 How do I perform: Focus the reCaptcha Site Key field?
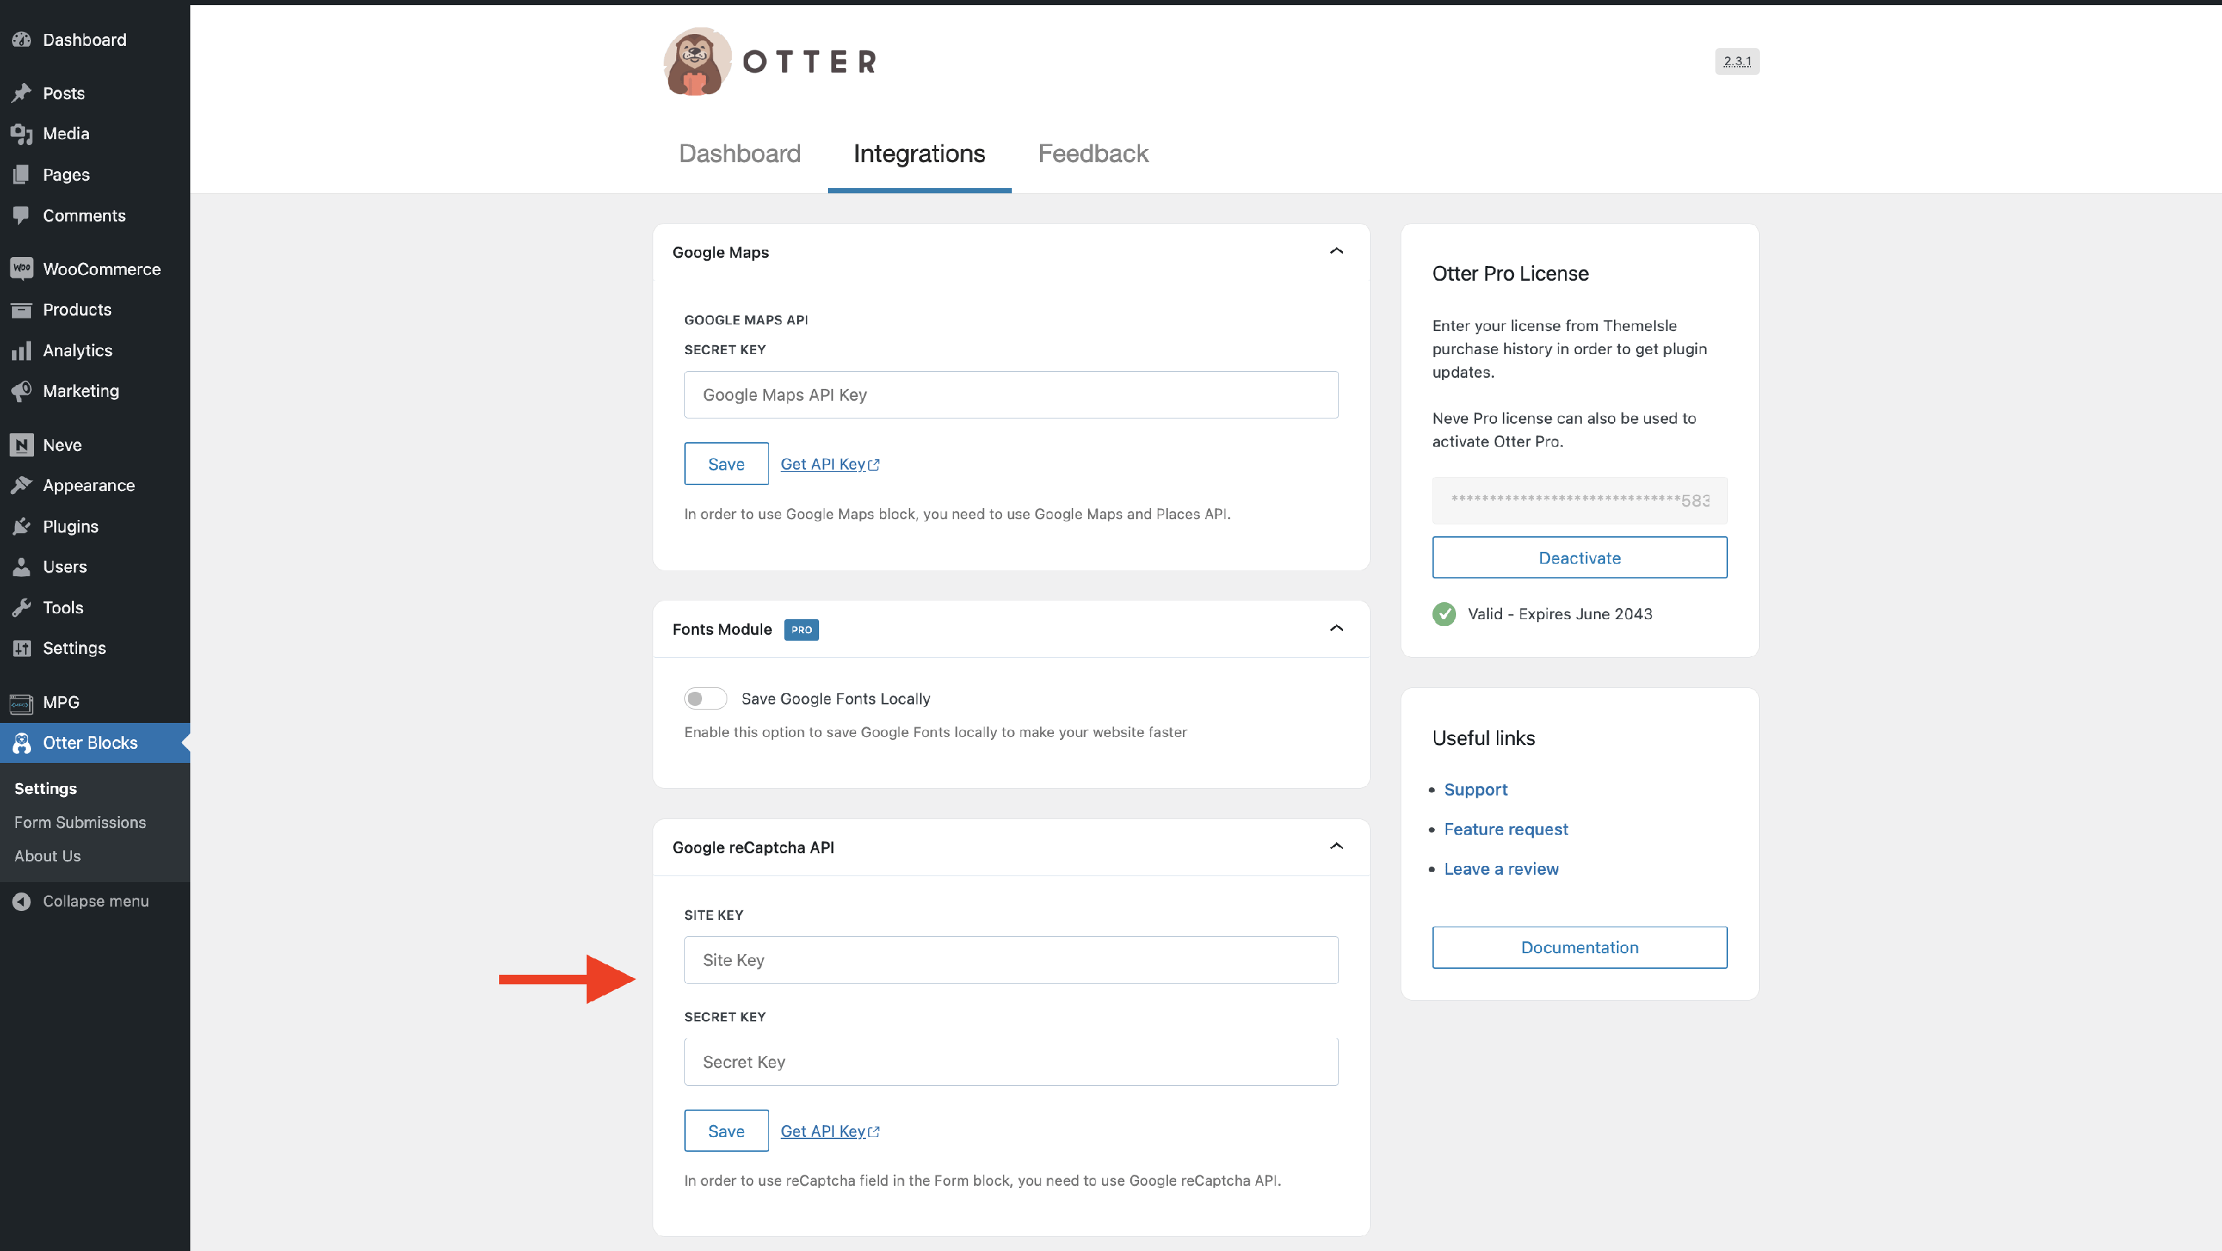1010,959
